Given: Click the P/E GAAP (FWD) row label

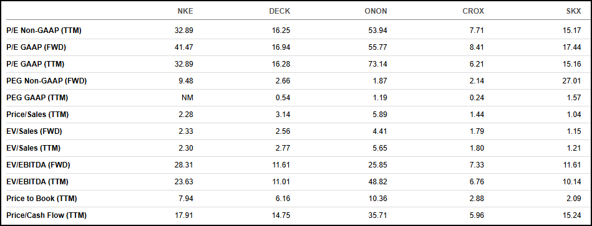Looking at the screenshot, I should (37, 47).
